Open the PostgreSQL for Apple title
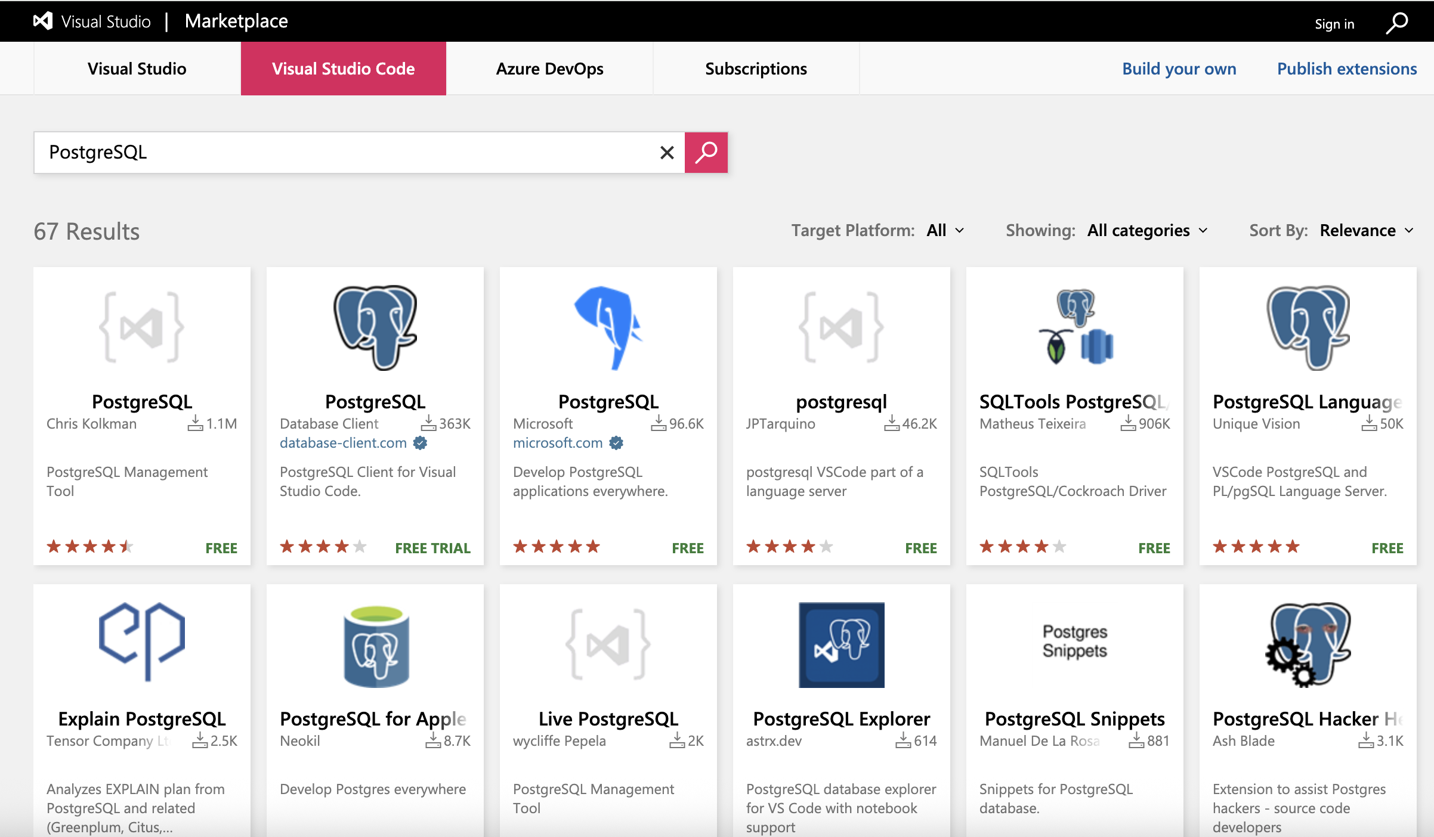The height and width of the screenshot is (837, 1434). (373, 719)
